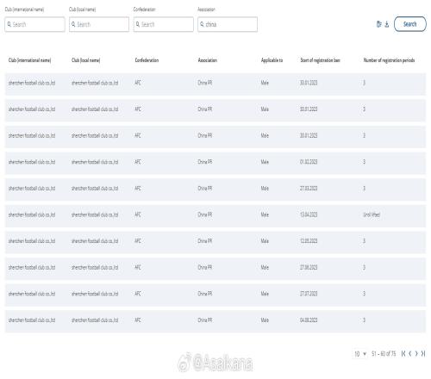
Task: Click the Search button
Action: pos(410,24)
